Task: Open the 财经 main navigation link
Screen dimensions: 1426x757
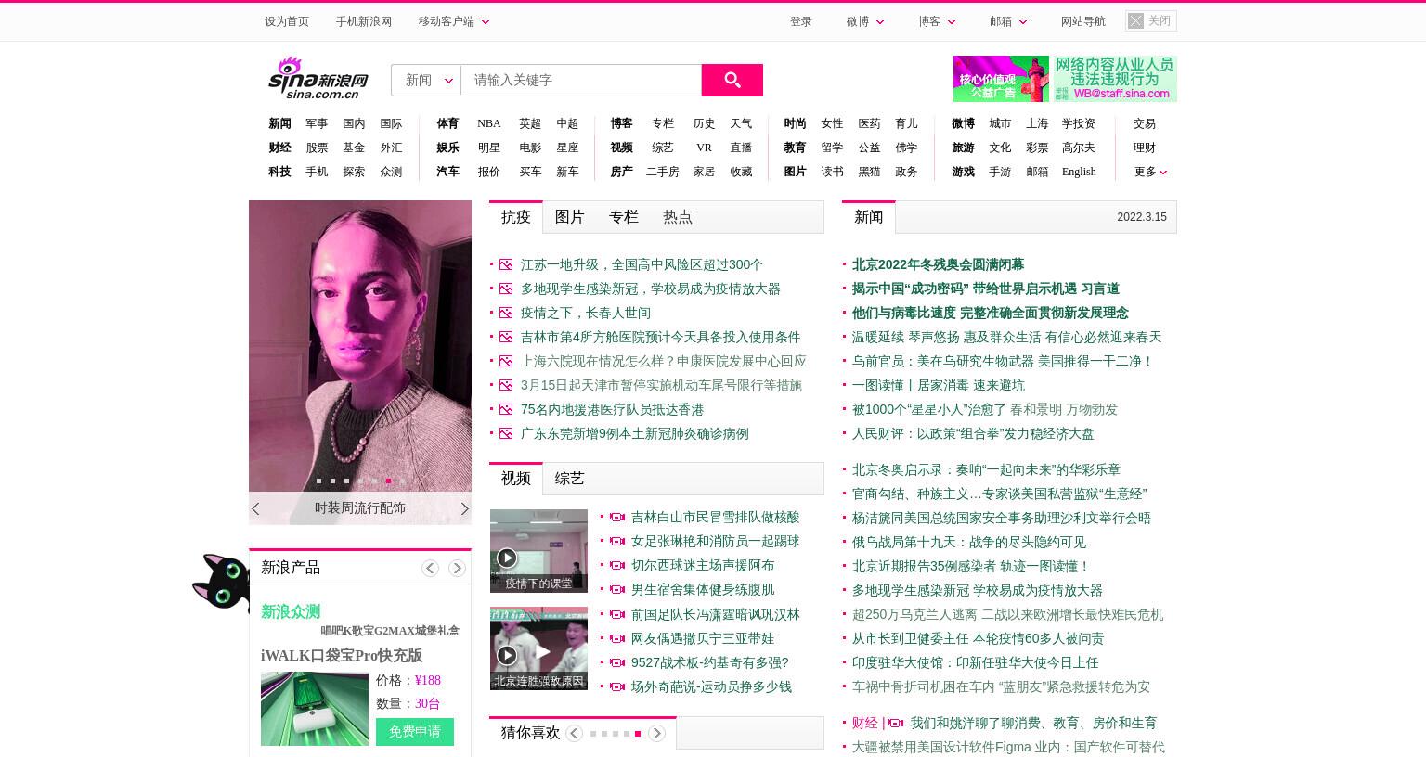Action: click(279, 148)
